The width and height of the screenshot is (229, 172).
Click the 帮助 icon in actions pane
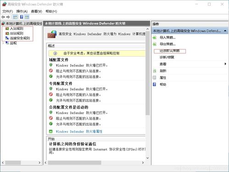155,84
